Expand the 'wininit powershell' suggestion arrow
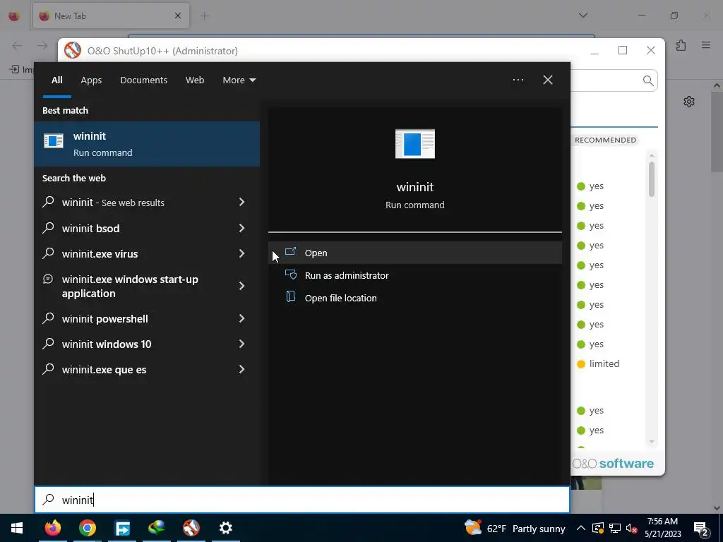This screenshot has height=542, width=723. [x=241, y=318]
